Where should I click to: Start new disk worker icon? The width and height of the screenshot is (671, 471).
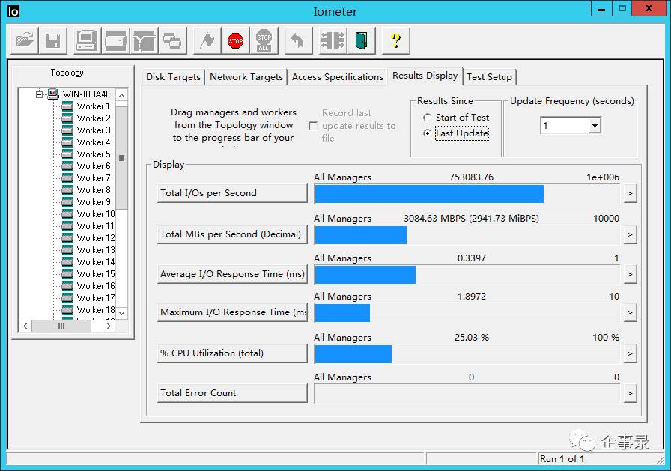(115, 41)
